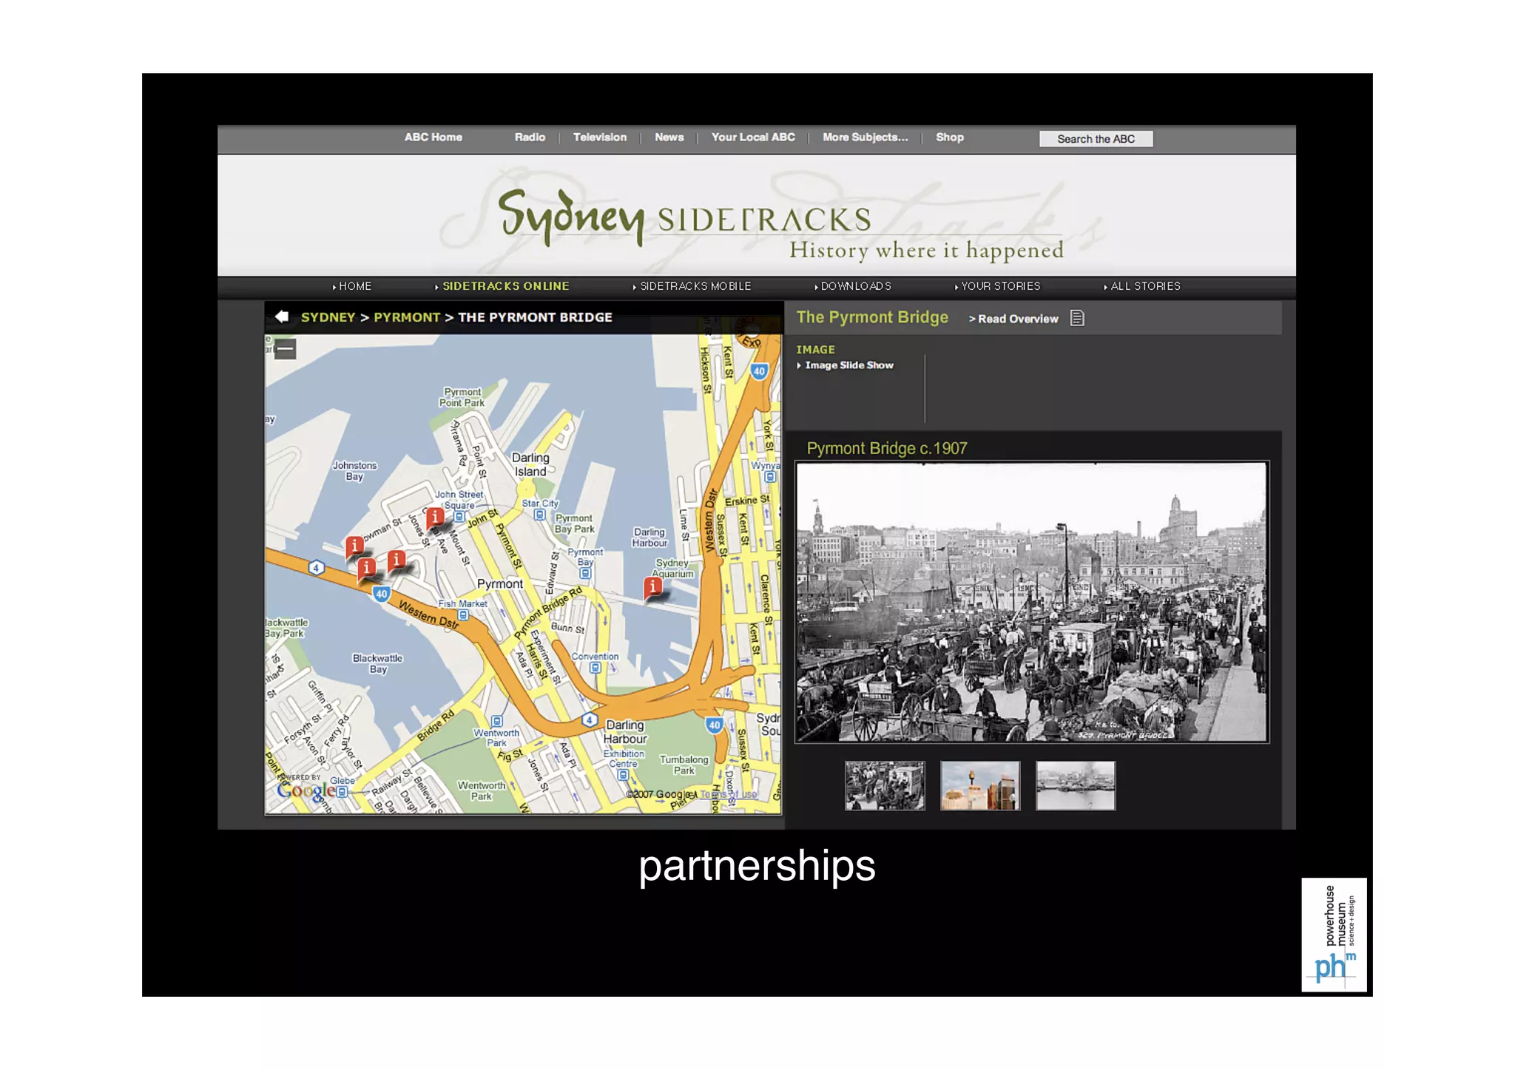This screenshot has width=1515, height=1070.
Task: Open Your Local ABC
Action: [x=753, y=138]
